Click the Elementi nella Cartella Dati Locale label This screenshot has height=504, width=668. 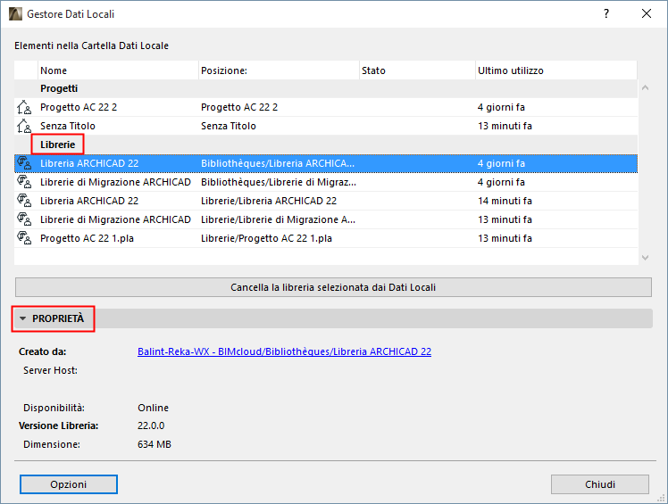(92, 45)
